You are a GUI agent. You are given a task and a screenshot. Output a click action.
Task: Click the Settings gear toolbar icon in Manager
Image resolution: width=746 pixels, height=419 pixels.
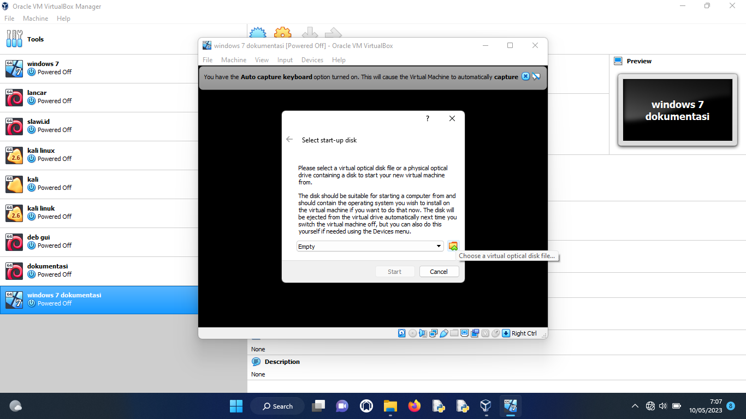282,32
